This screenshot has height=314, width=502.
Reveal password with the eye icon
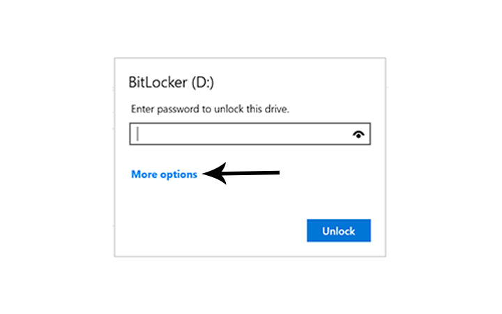[358, 135]
